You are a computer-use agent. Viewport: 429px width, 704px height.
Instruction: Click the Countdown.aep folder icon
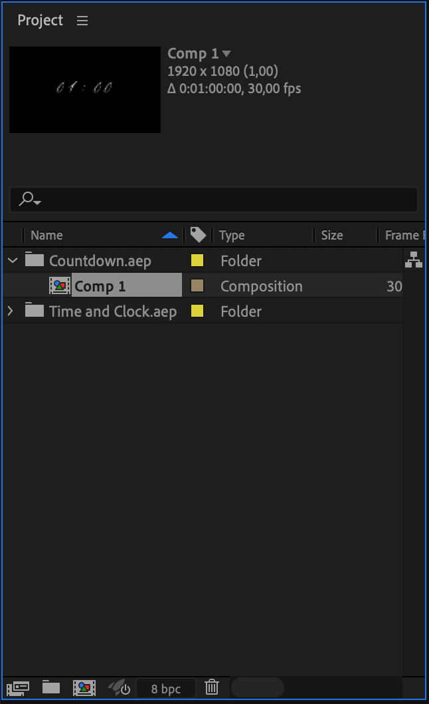pos(35,260)
